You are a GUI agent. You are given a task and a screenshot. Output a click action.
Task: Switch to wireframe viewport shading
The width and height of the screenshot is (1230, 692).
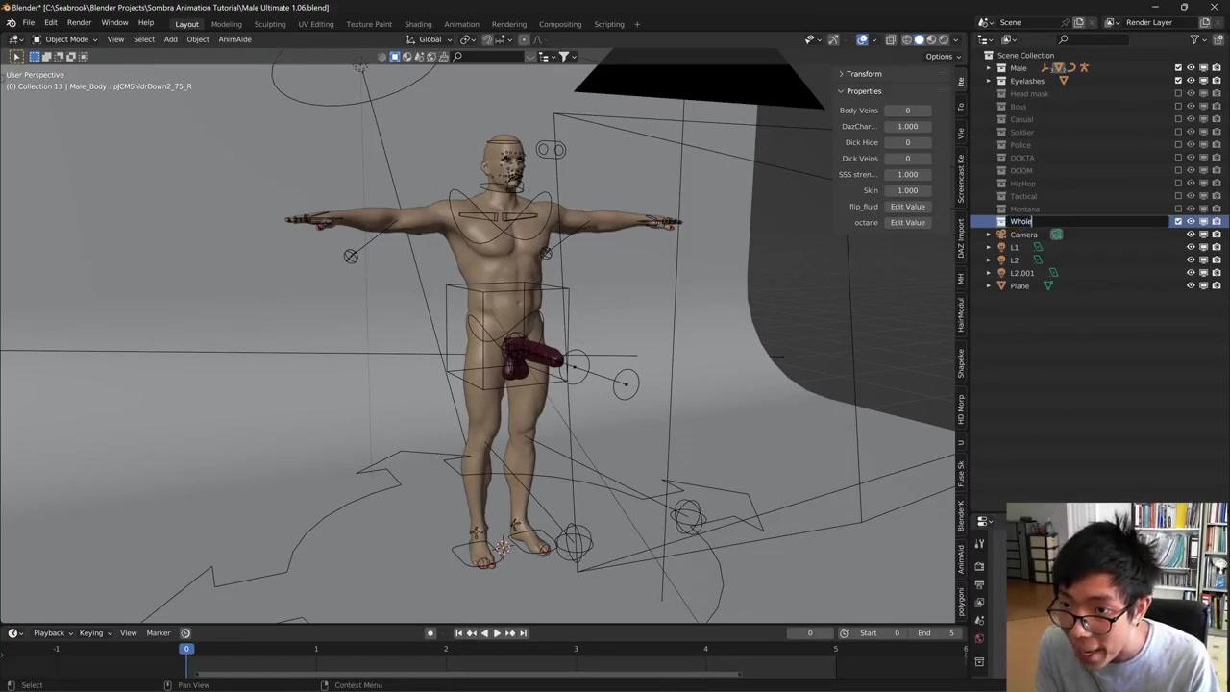(906, 39)
